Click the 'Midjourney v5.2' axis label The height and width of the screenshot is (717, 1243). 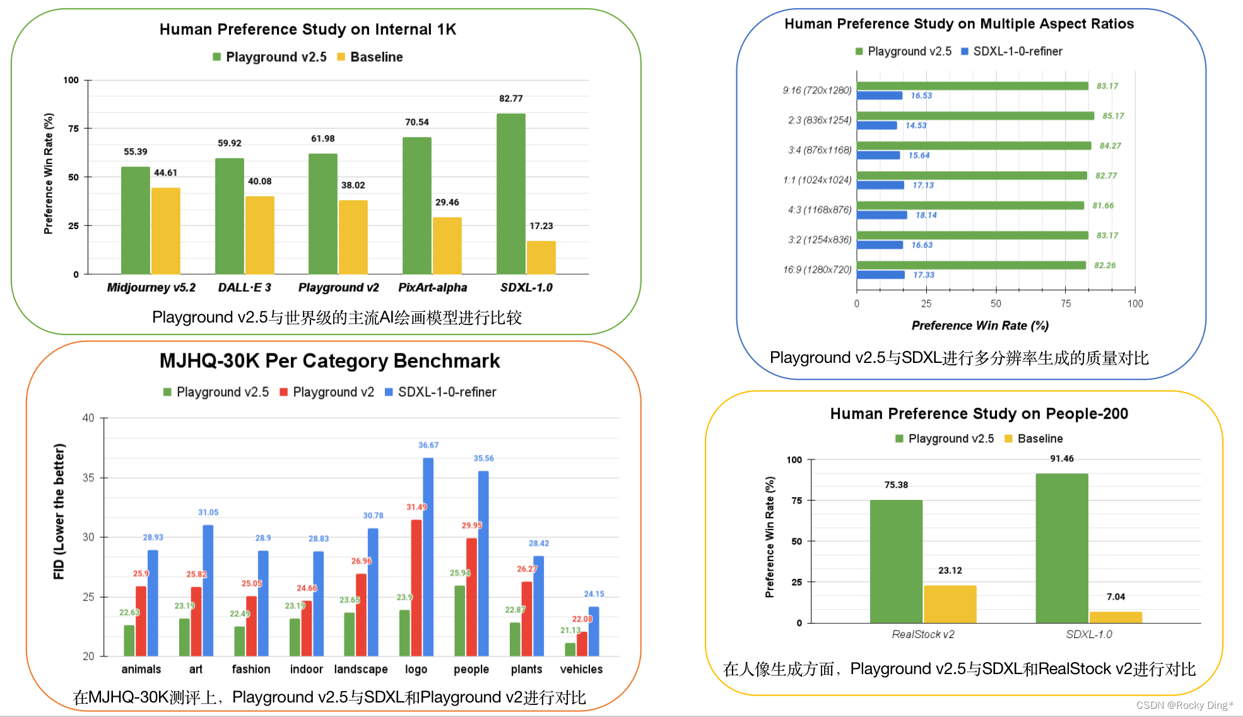tap(151, 287)
